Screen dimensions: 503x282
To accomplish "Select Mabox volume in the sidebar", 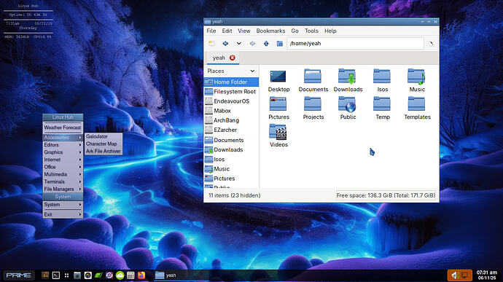I will click(231, 111).
